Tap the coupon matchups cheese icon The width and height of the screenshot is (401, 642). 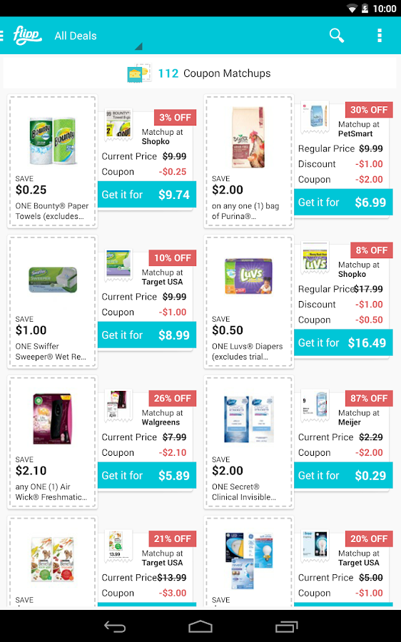(x=139, y=73)
